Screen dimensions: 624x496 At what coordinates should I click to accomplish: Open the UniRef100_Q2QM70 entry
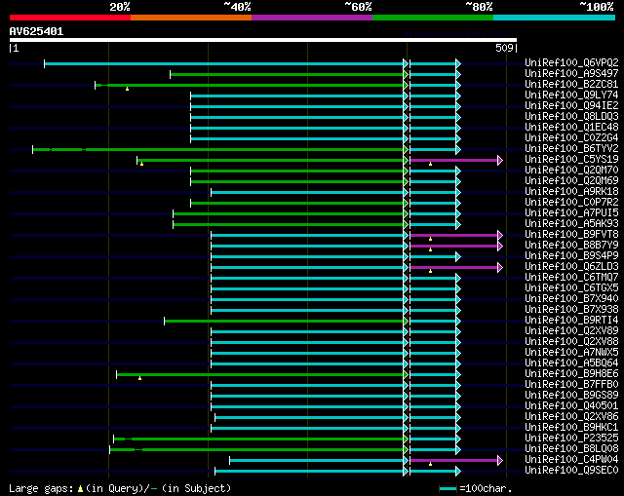tap(571, 171)
